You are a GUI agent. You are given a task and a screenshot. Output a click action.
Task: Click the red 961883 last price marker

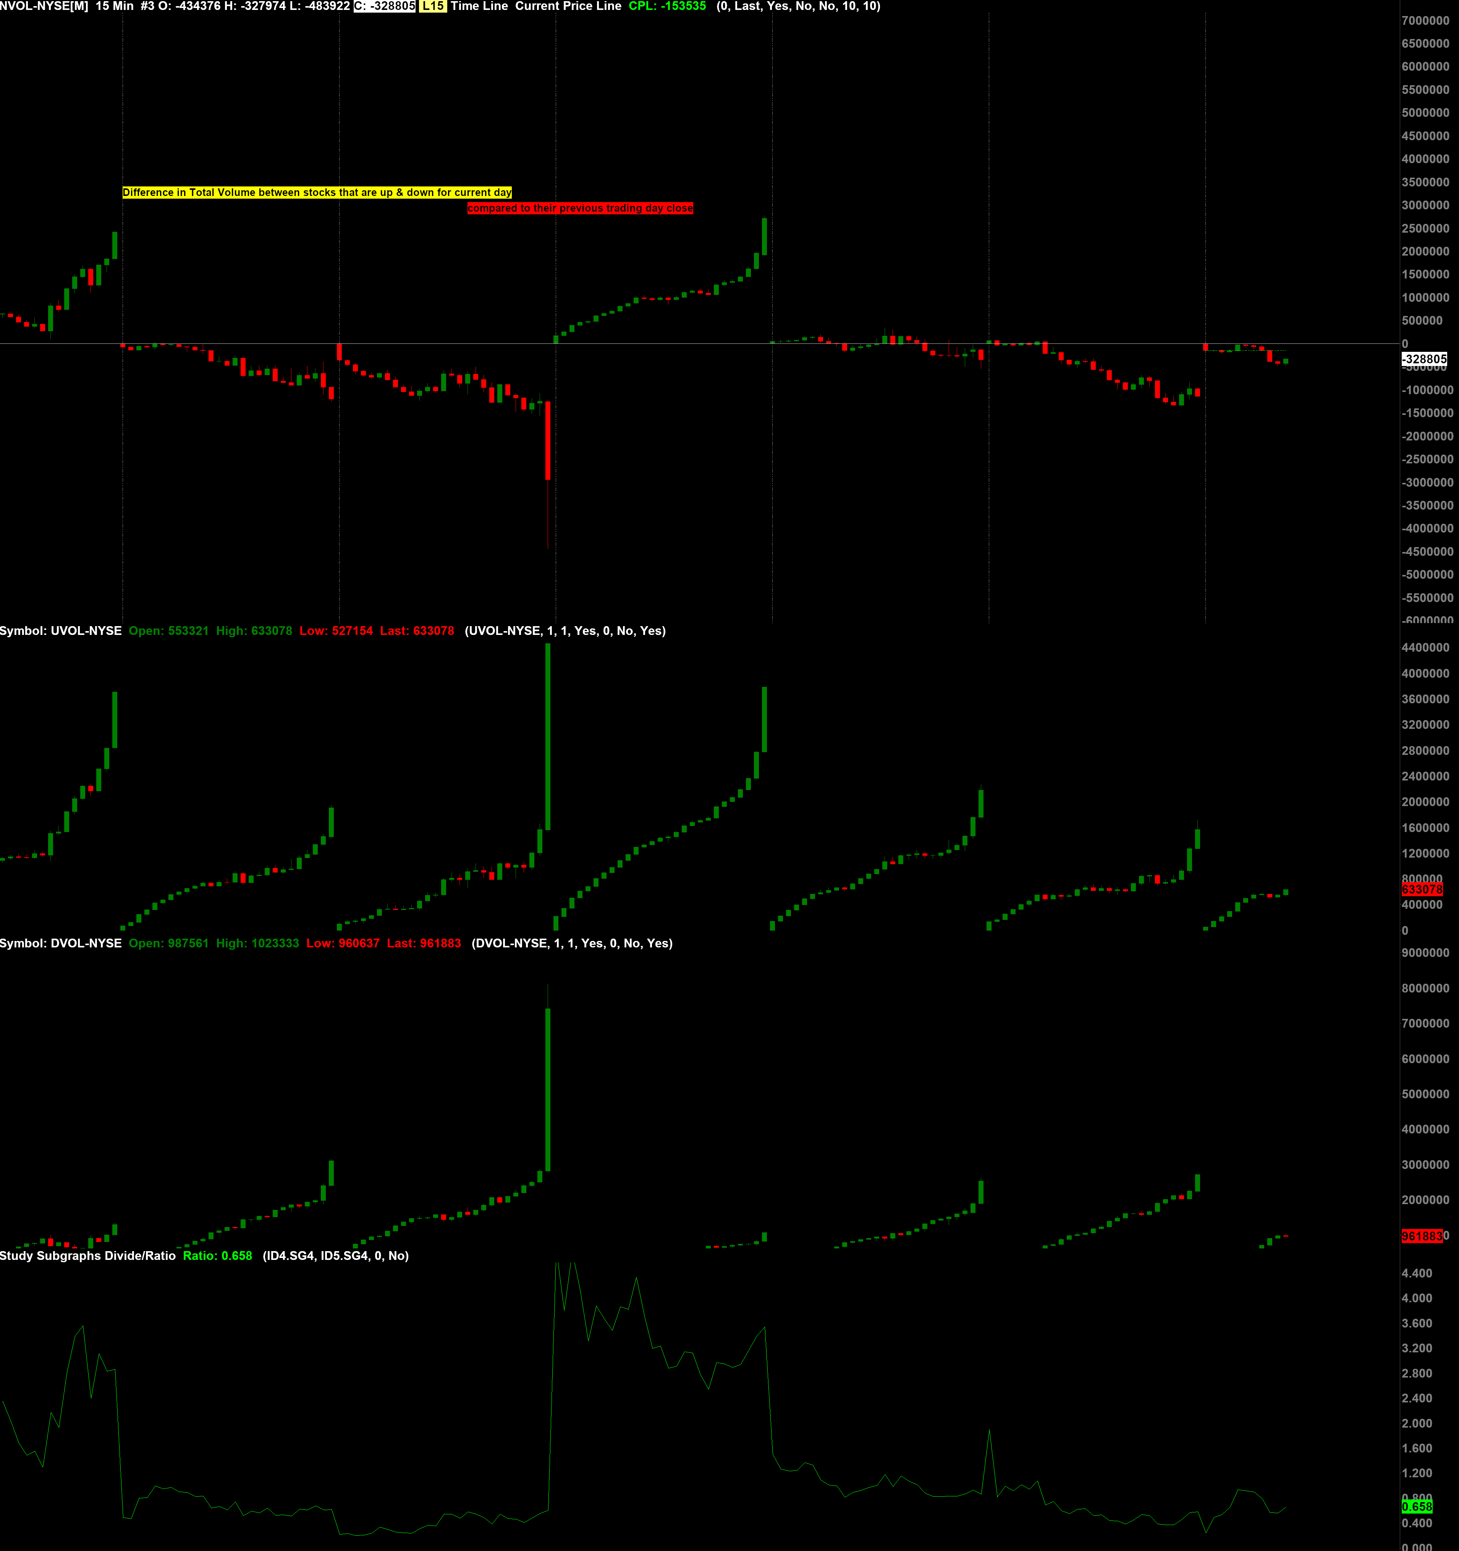(x=1422, y=1237)
